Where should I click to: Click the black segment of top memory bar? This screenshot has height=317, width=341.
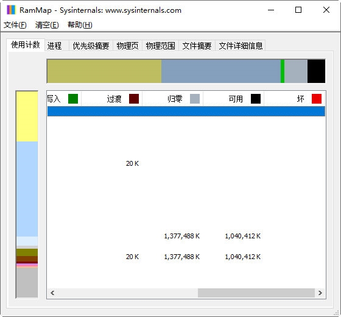[x=316, y=71]
